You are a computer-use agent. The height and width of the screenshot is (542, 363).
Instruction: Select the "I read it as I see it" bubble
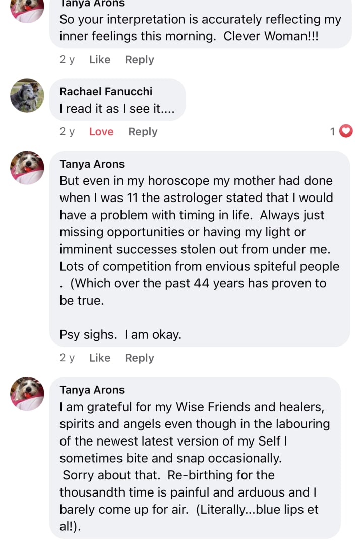(x=117, y=108)
